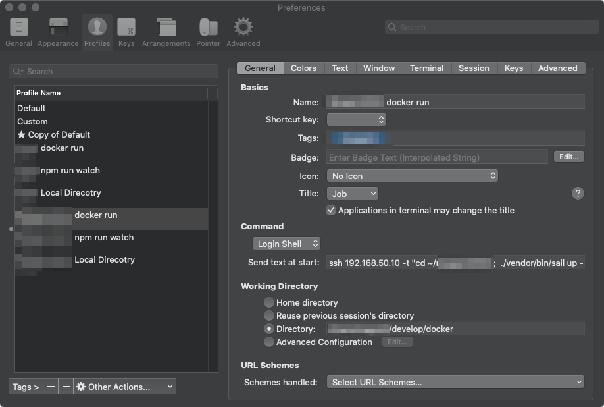
Task: Open the Title dropdown set to Job
Action: [x=352, y=194]
